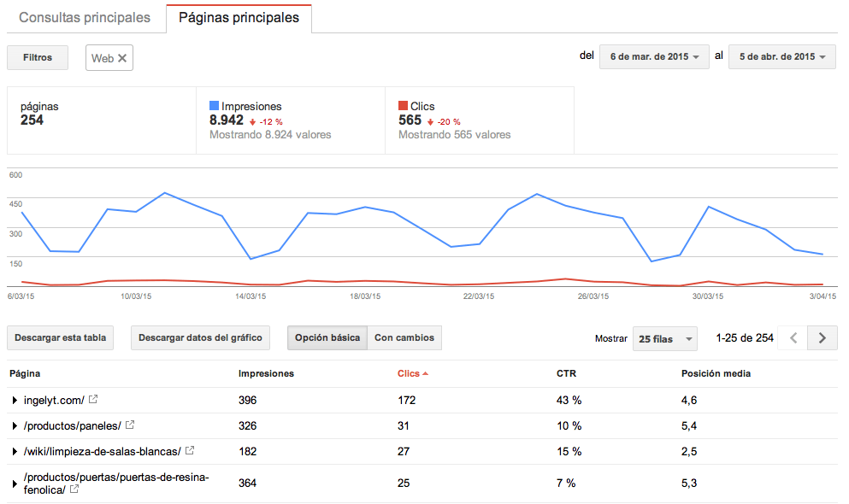Remove the Web filter with X
This screenshot has height=504, width=849.
(122, 58)
